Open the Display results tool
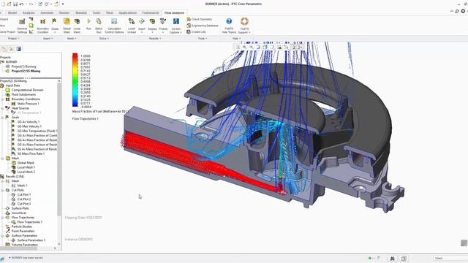468x263 pixels. (x=152, y=26)
